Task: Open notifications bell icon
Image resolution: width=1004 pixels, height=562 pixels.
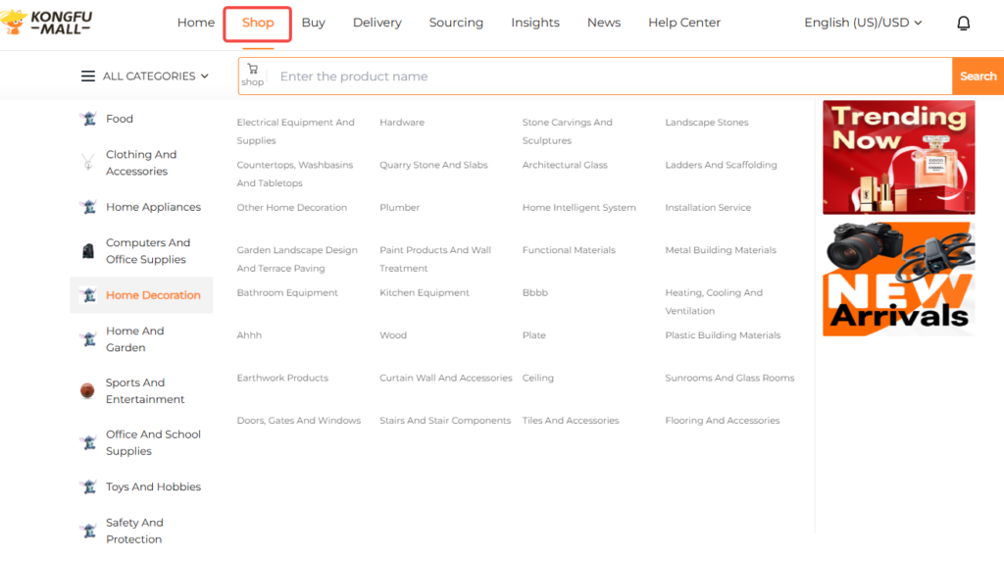Action: tap(963, 23)
